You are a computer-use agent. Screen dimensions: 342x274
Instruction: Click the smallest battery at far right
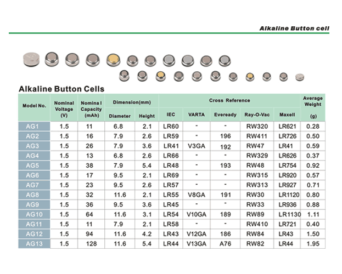coord(299,77)
